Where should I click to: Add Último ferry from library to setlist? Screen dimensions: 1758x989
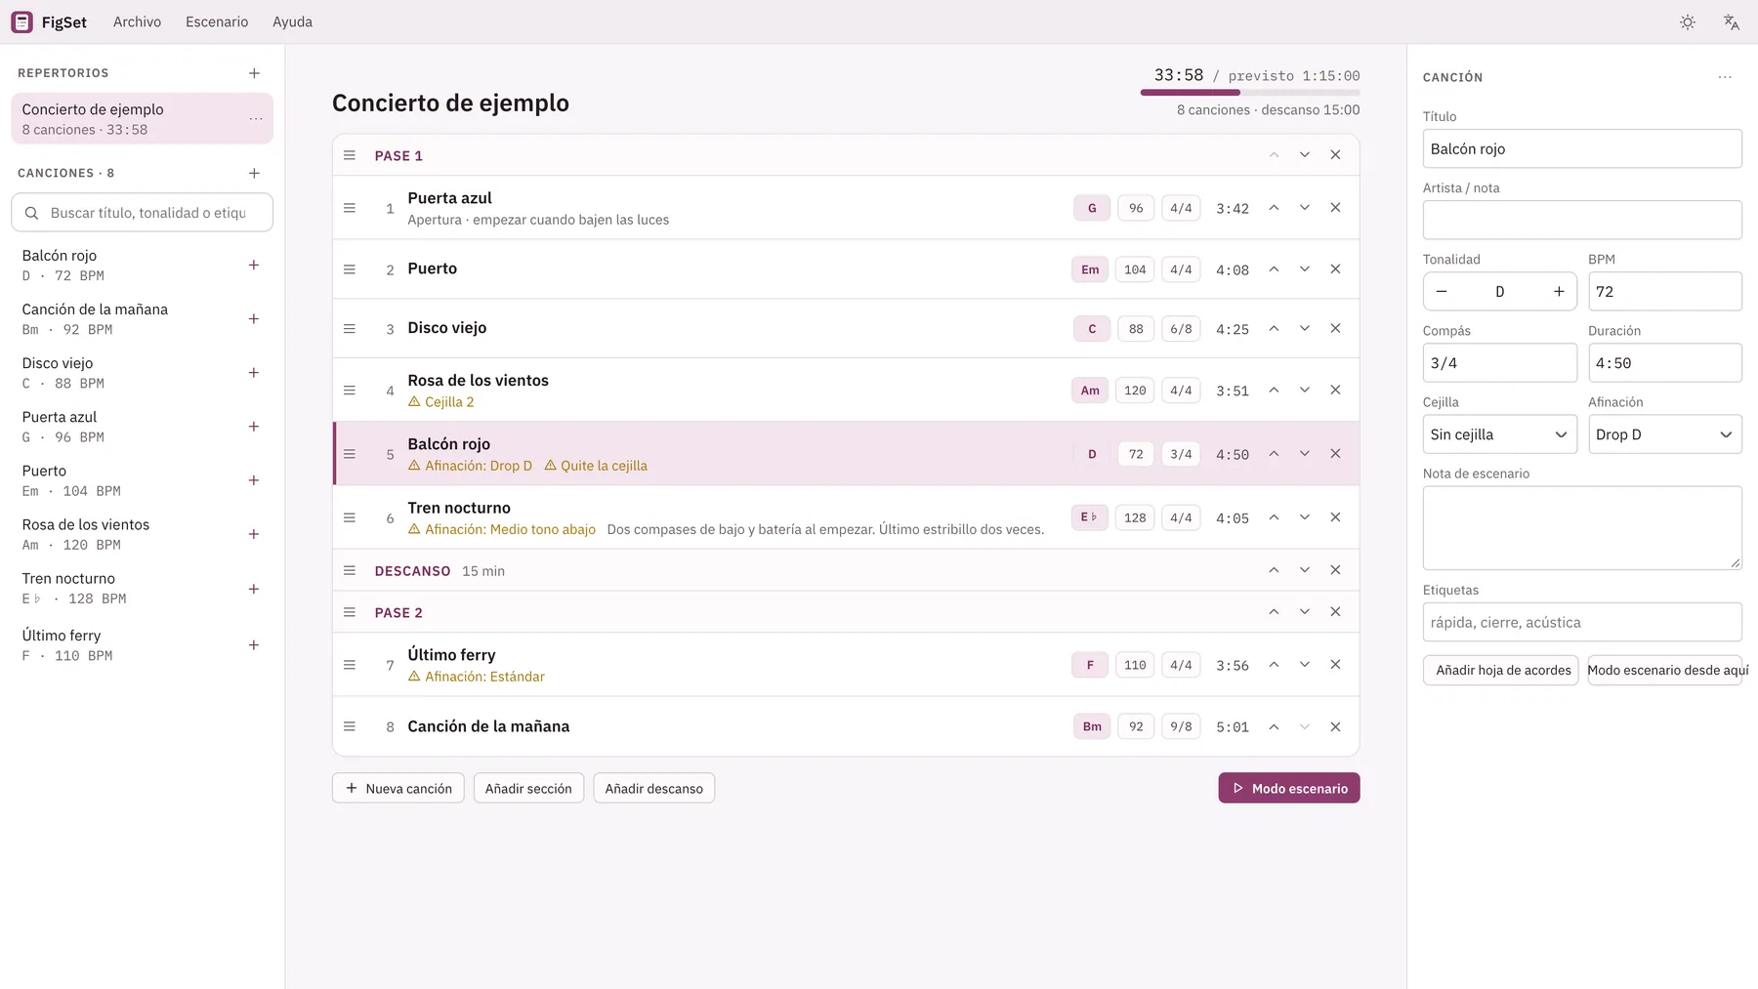click(254, 645)
